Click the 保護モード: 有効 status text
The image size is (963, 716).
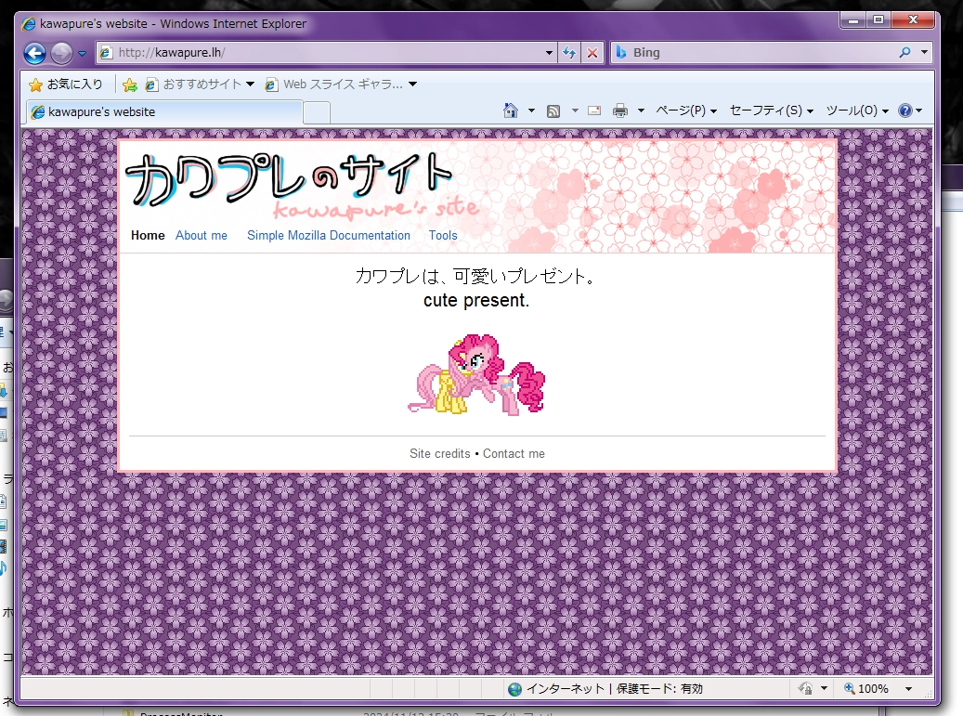pyautogui.click(x=659, y=689)
